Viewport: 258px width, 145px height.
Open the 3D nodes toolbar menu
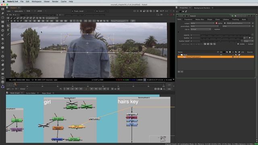tap(3, 48)
